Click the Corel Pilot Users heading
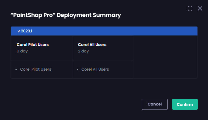This screenshot has height=120, width=208. point(32,45)
